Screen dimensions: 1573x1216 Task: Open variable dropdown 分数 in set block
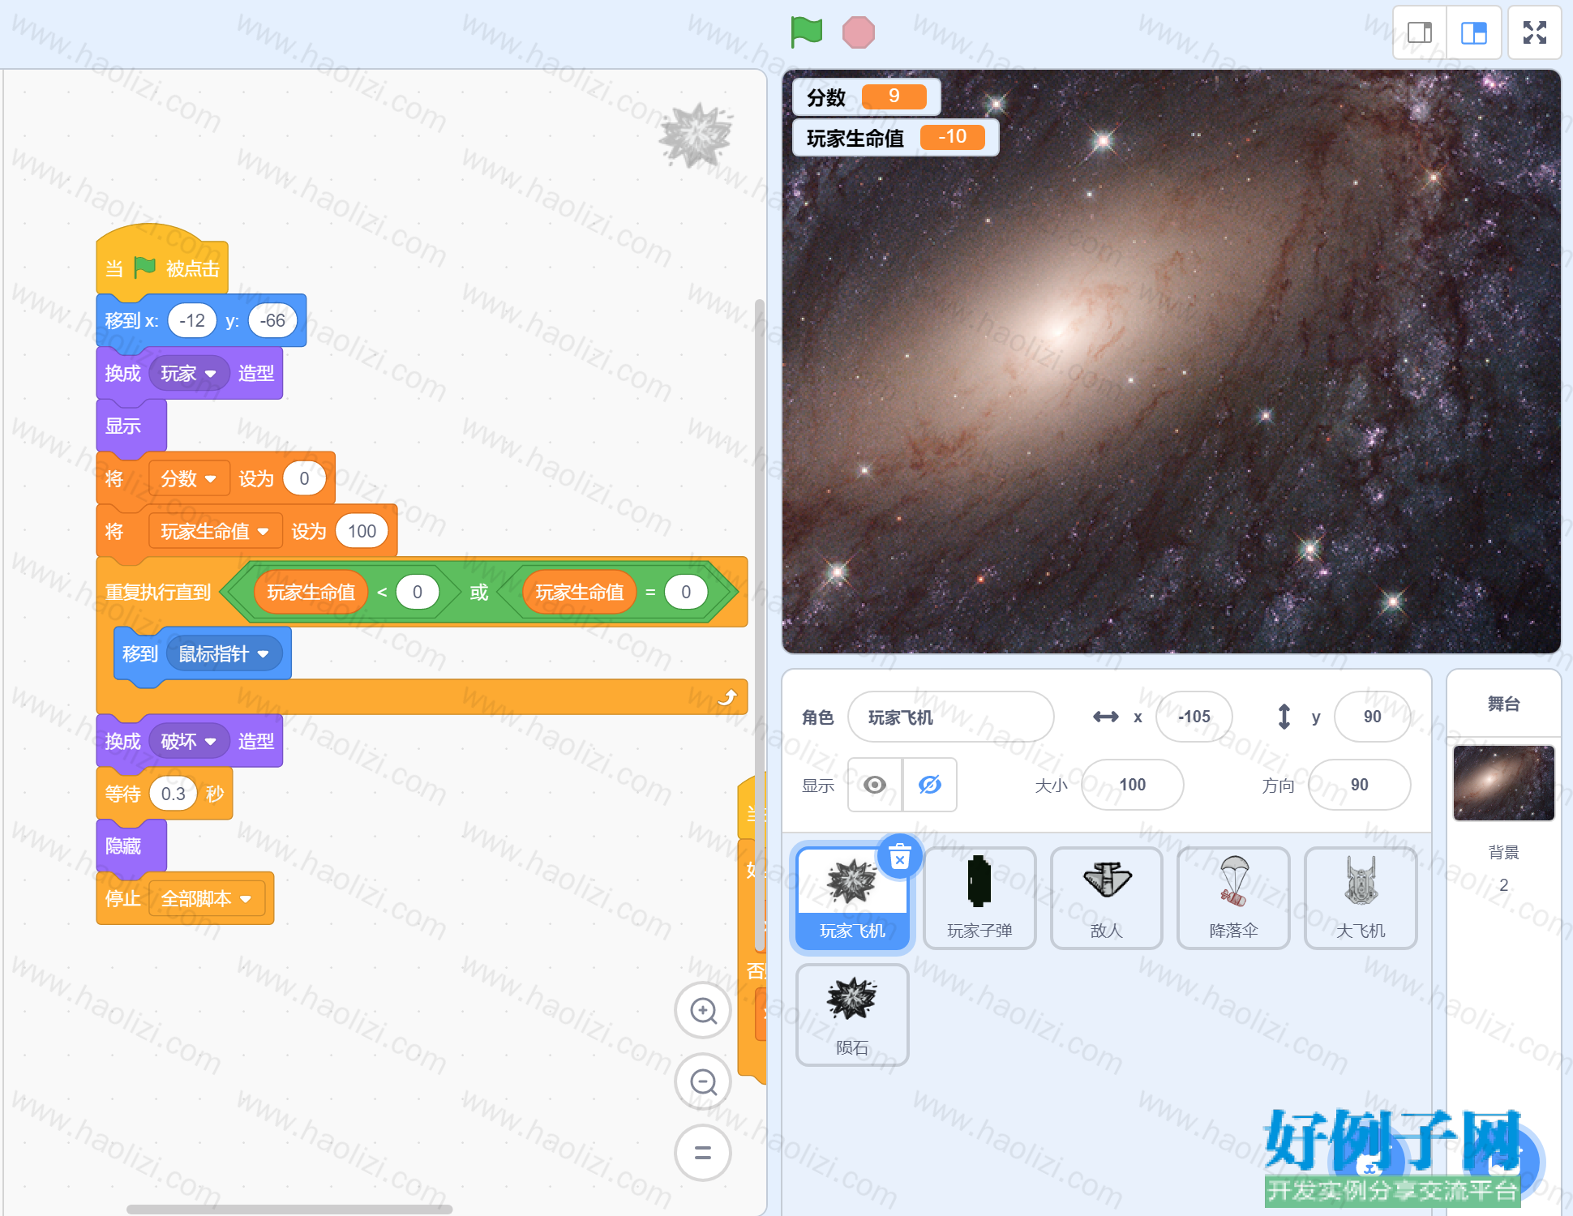pos(189,479)
